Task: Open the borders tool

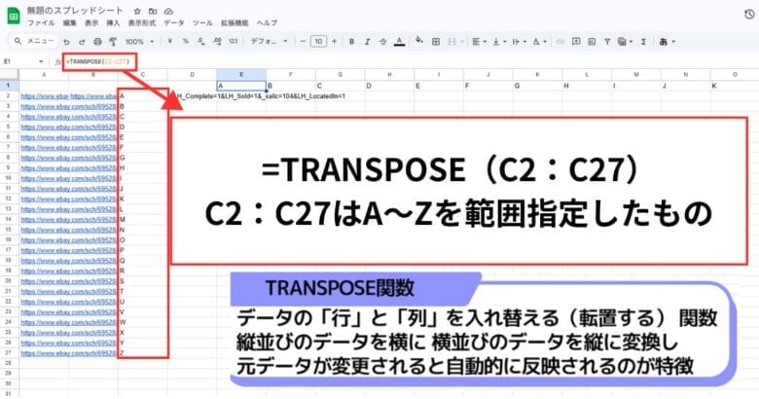Action: (x=436, y=42)
